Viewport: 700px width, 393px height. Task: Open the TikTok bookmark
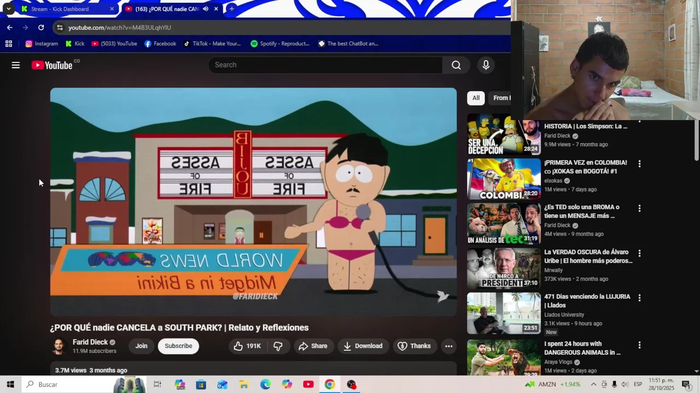point(212,44)
